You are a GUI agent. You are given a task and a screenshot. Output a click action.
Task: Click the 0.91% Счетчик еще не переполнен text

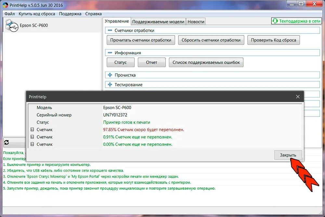click(x=137, y=137)
